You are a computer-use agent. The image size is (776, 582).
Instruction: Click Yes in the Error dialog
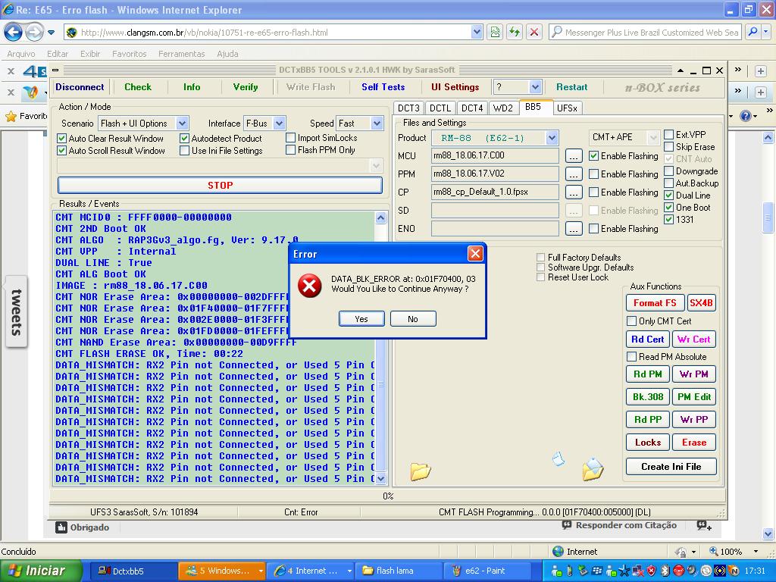click(361, 319)
